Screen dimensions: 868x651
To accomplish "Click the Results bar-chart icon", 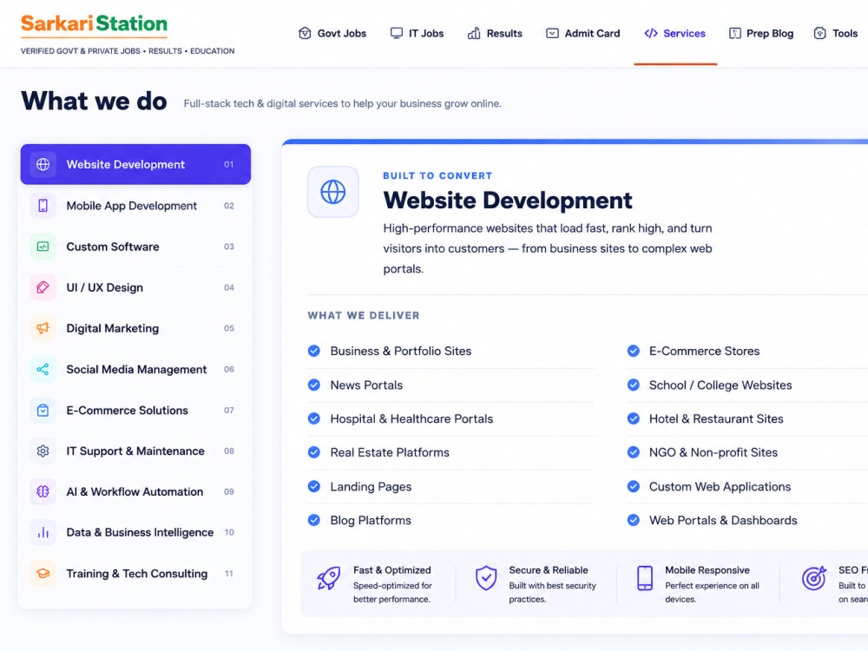I will [x=474, y=33].
